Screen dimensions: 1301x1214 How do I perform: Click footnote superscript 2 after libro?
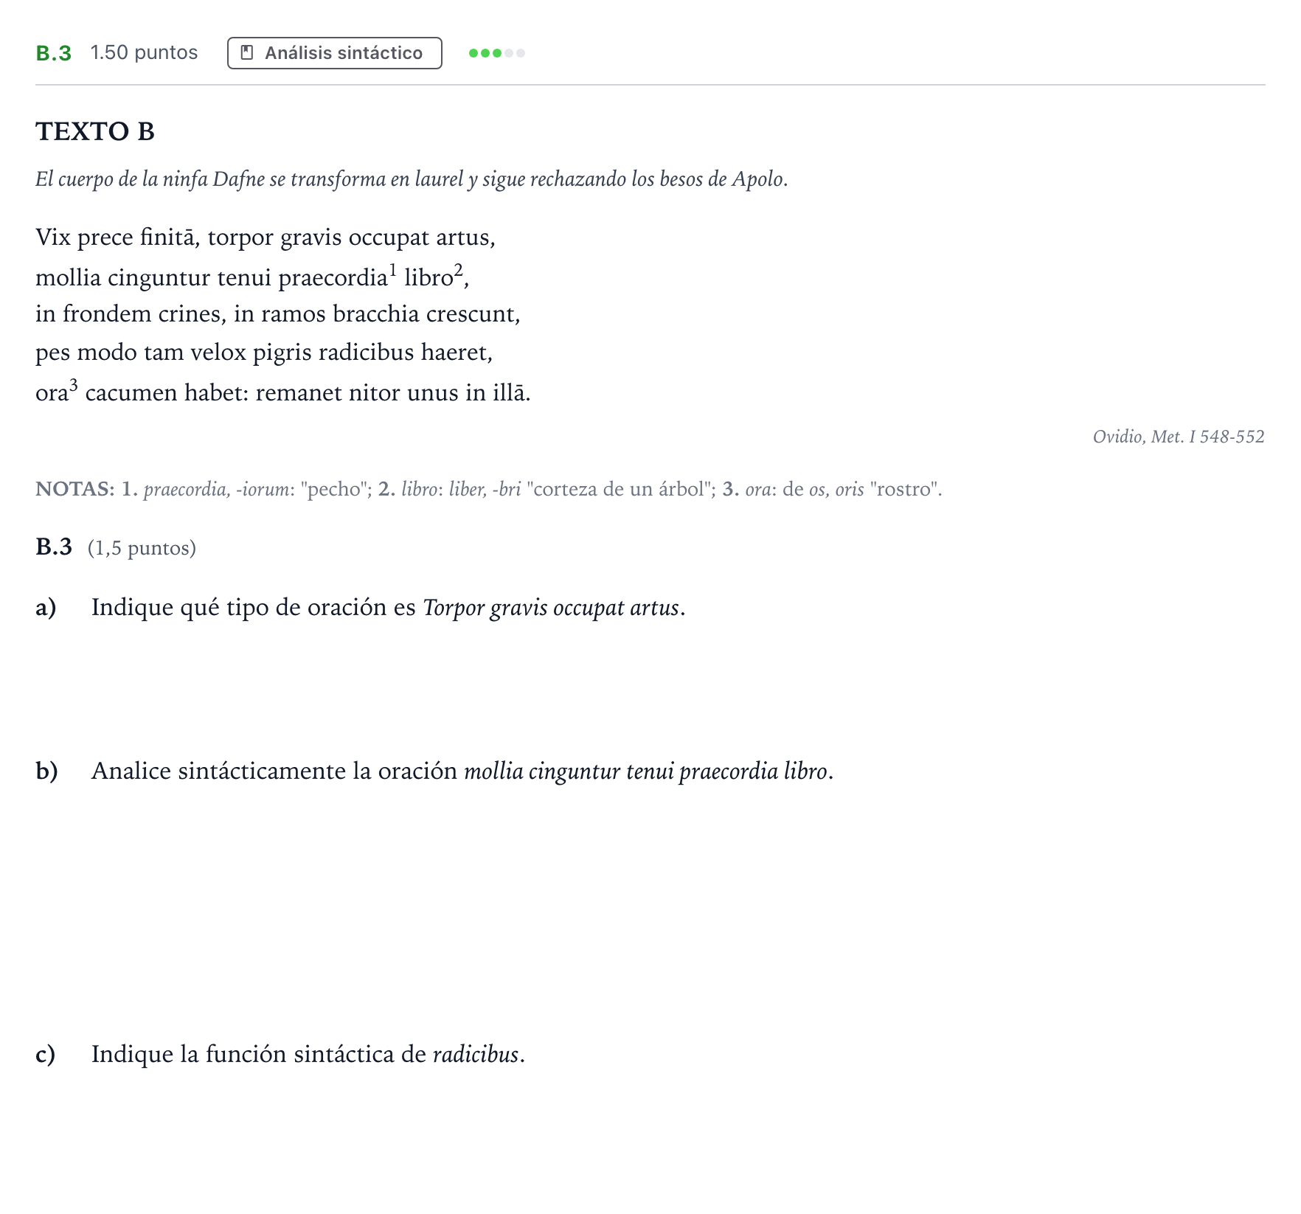point(458,269)
